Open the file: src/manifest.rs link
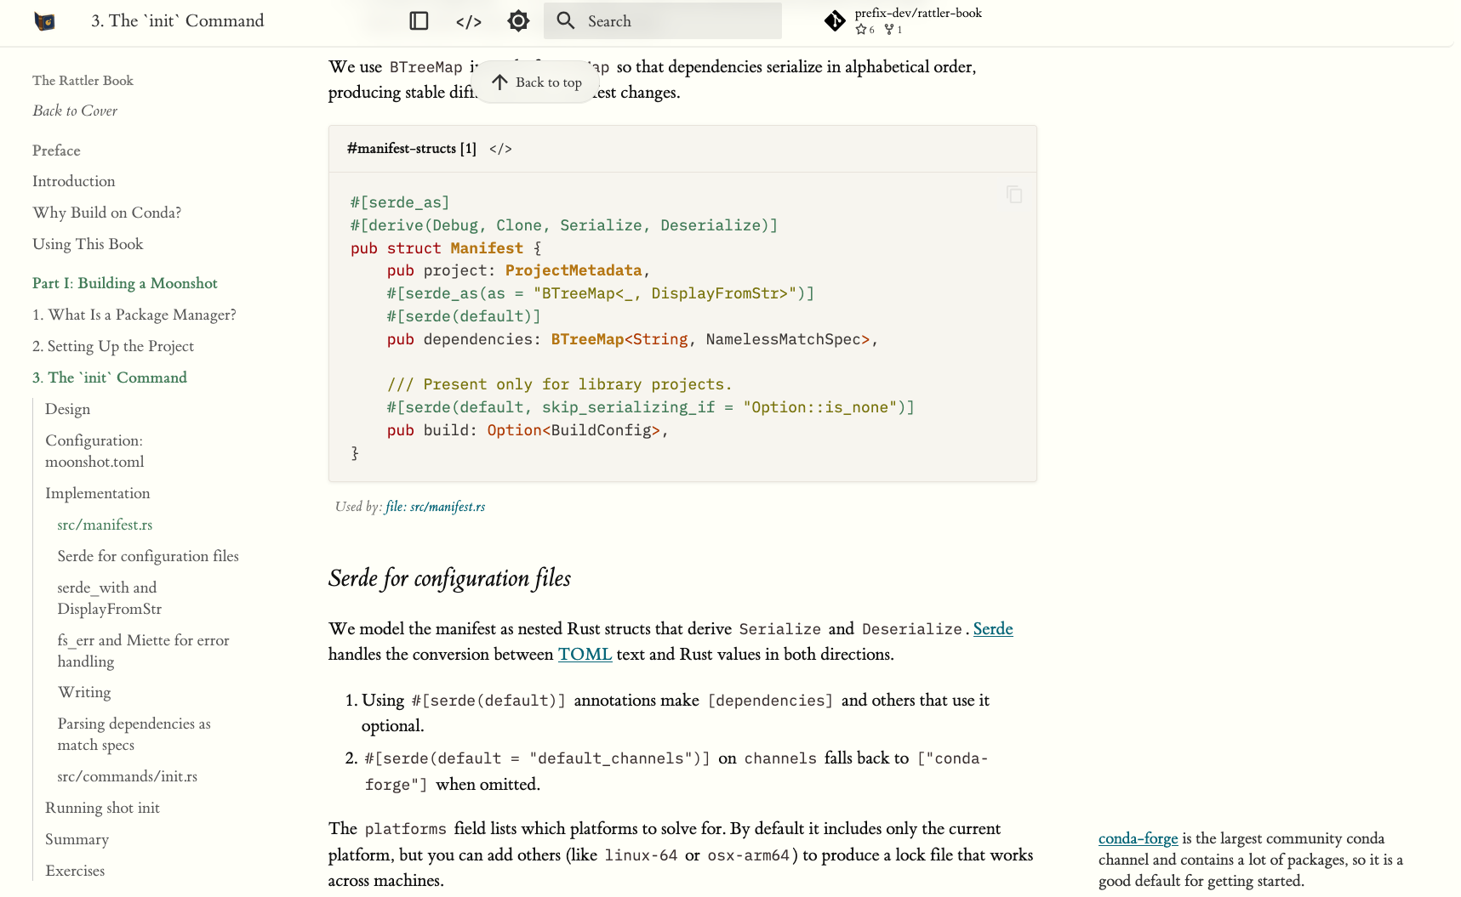The width and height of the screenshot is (1461, 897). click(x=436, y=507)
